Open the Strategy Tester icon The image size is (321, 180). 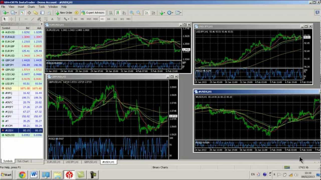coord(49,13)
